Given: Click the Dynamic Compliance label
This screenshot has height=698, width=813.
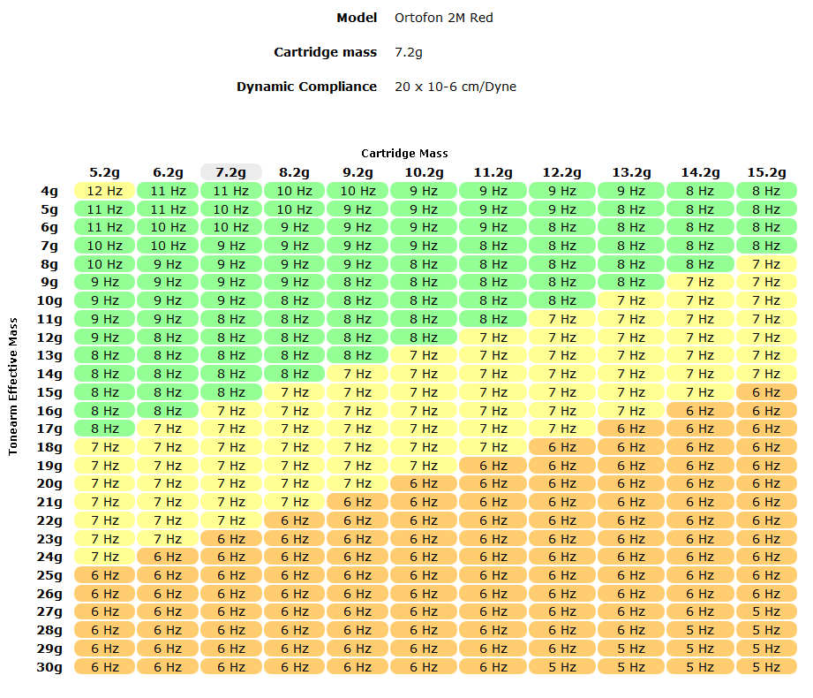Looking at the screenshot, I should (306, 87).
